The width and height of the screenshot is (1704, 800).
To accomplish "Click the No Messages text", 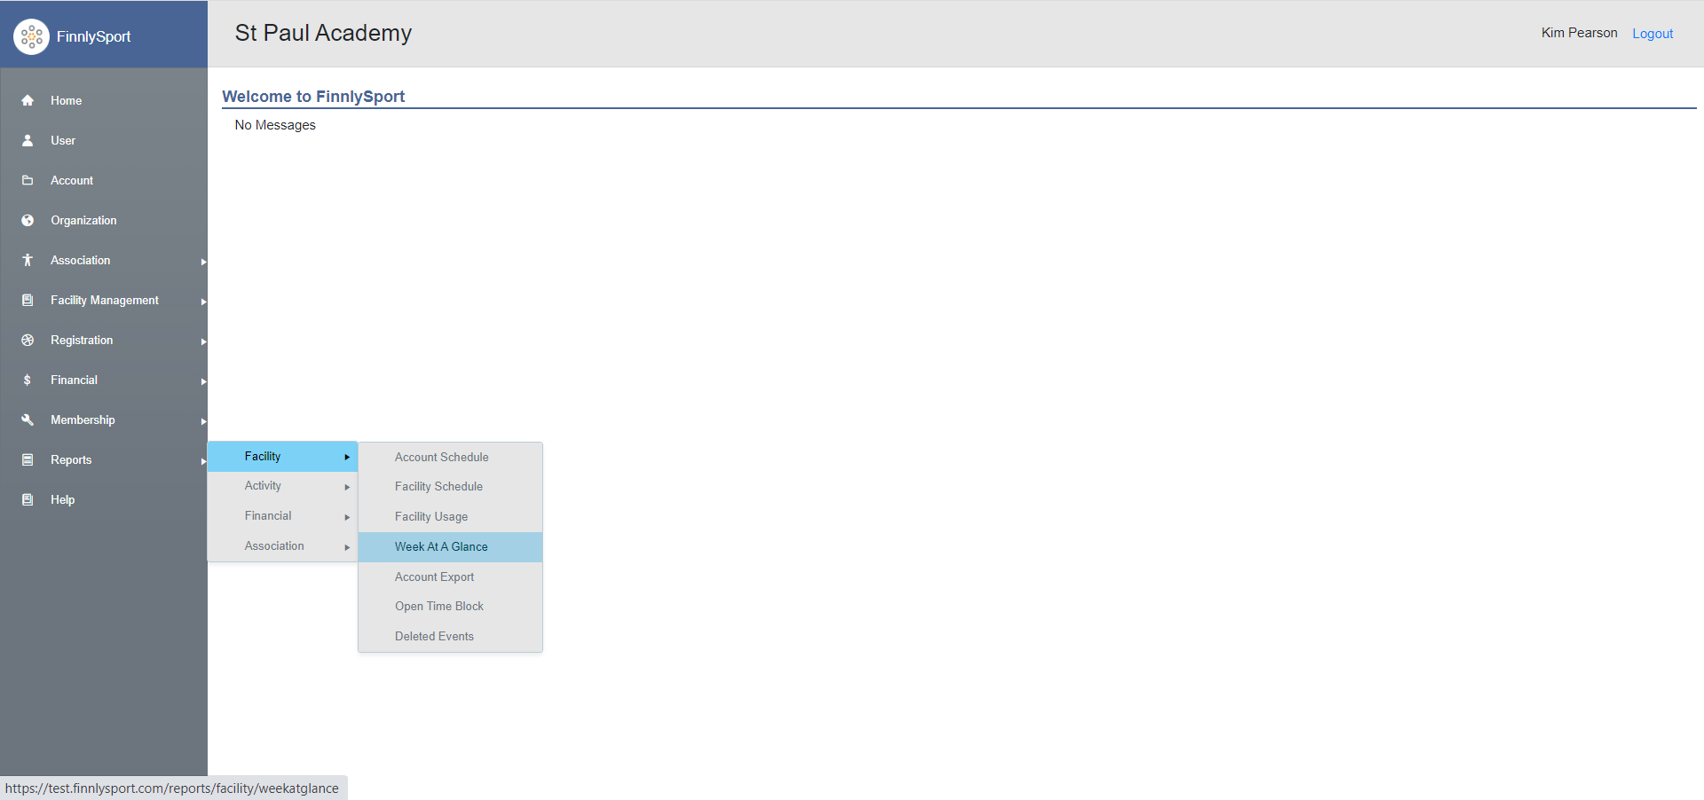I will 275,125.
